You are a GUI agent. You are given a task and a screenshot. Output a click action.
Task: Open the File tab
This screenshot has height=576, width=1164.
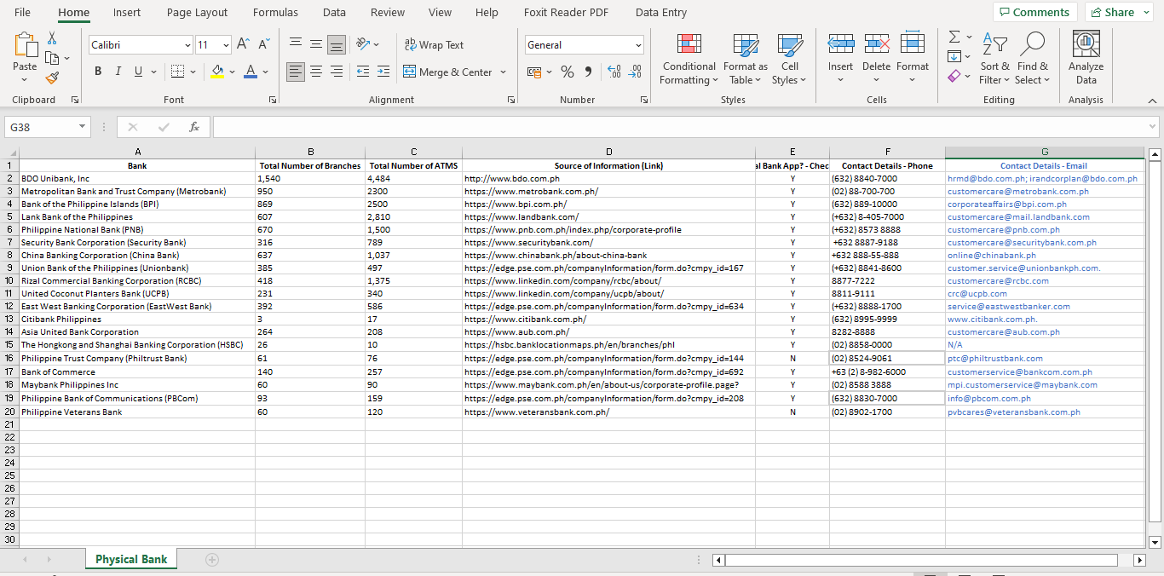pyautogui.click(x=22, y=12)
